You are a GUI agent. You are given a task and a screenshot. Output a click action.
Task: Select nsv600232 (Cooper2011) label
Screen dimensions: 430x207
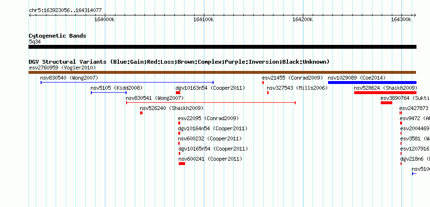point(210,138)
